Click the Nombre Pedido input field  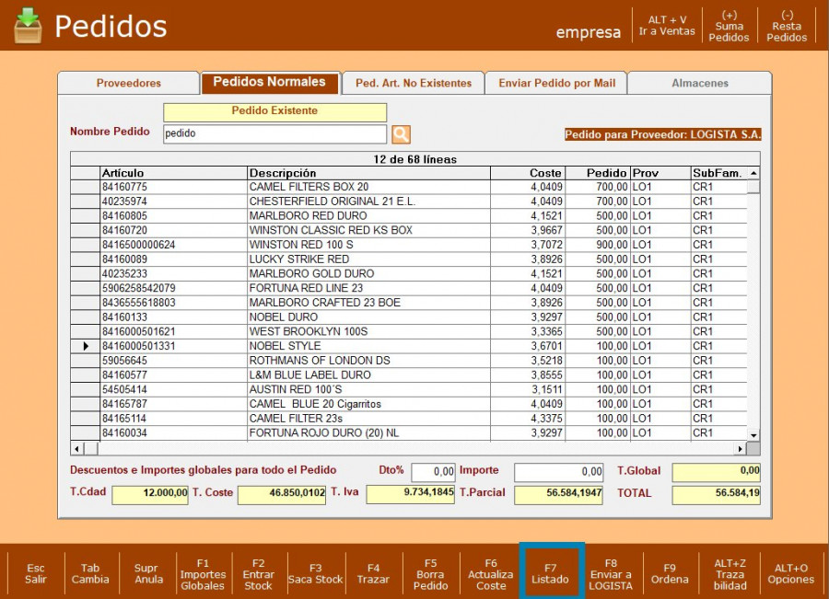(274, 133)
